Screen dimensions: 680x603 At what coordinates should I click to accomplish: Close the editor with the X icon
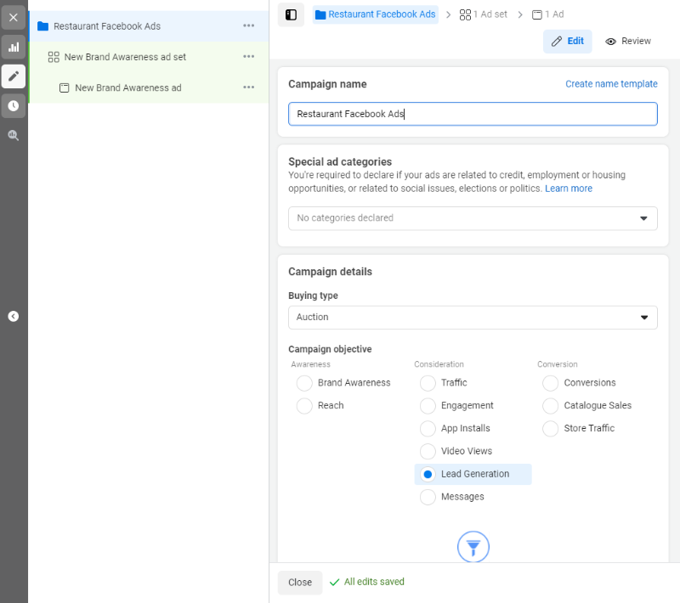click(14, 18)
